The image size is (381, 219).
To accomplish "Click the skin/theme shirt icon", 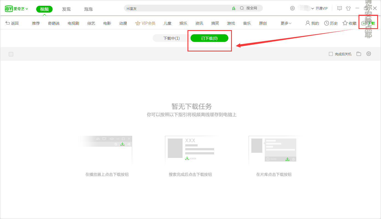I will coord(348,8).
